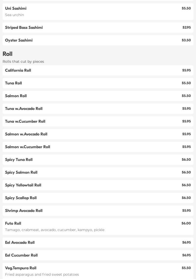Choose the Shrimp Avocado Roll
196x279 pixels.
click(x=98, y=211)
